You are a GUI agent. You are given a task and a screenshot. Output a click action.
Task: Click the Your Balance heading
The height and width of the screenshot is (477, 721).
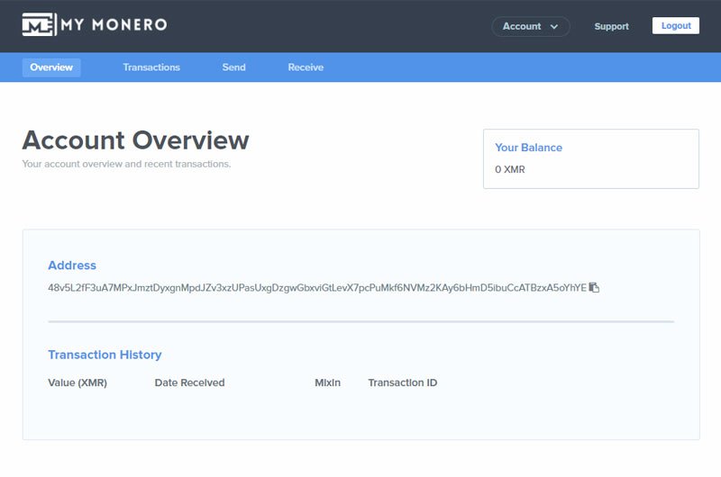click(528, 148)
